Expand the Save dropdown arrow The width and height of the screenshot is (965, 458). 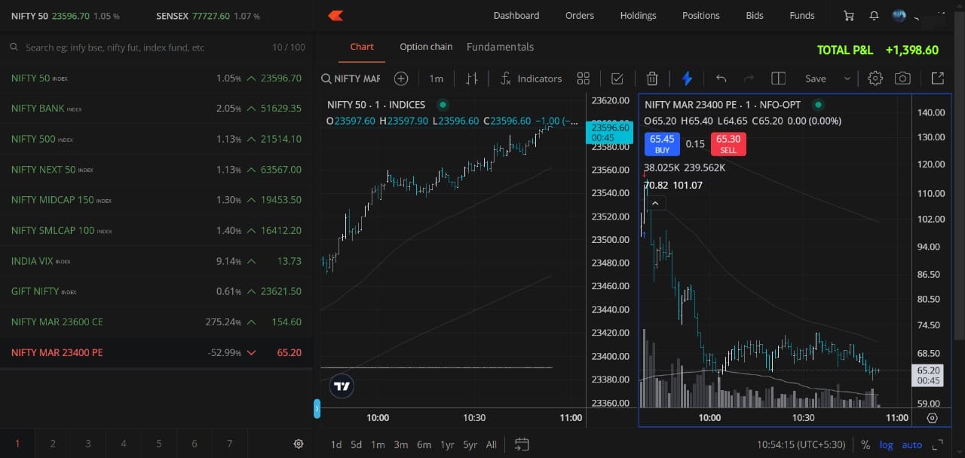[847, 78]
